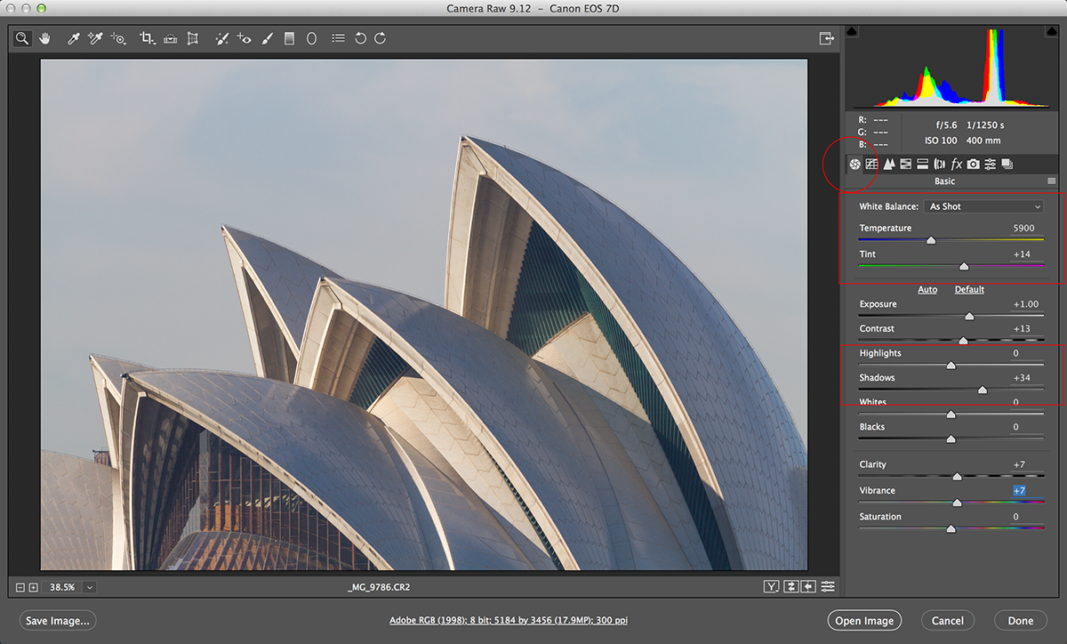1067x644 pixels.
Task: Click the Exposure slider handle
Action: click(x=969, y=316)
